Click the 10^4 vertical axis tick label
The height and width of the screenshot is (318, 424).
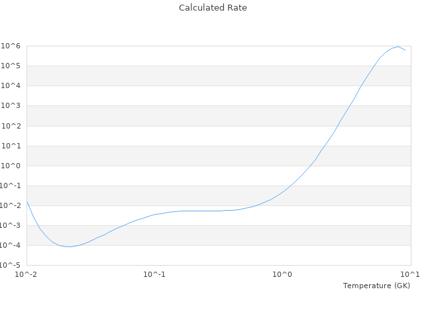(x=11, y=85)
